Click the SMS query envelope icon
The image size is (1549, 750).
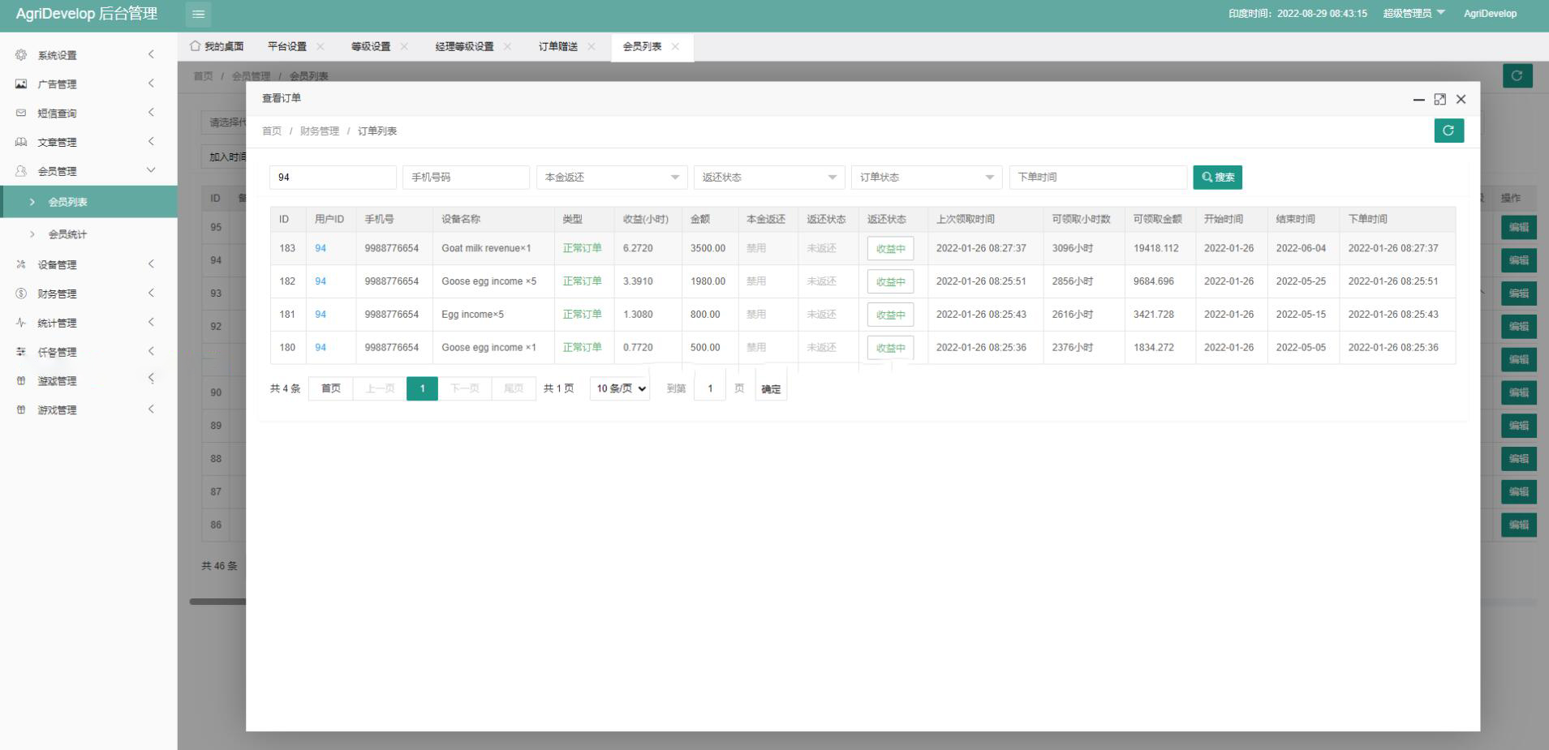(21, 114)
